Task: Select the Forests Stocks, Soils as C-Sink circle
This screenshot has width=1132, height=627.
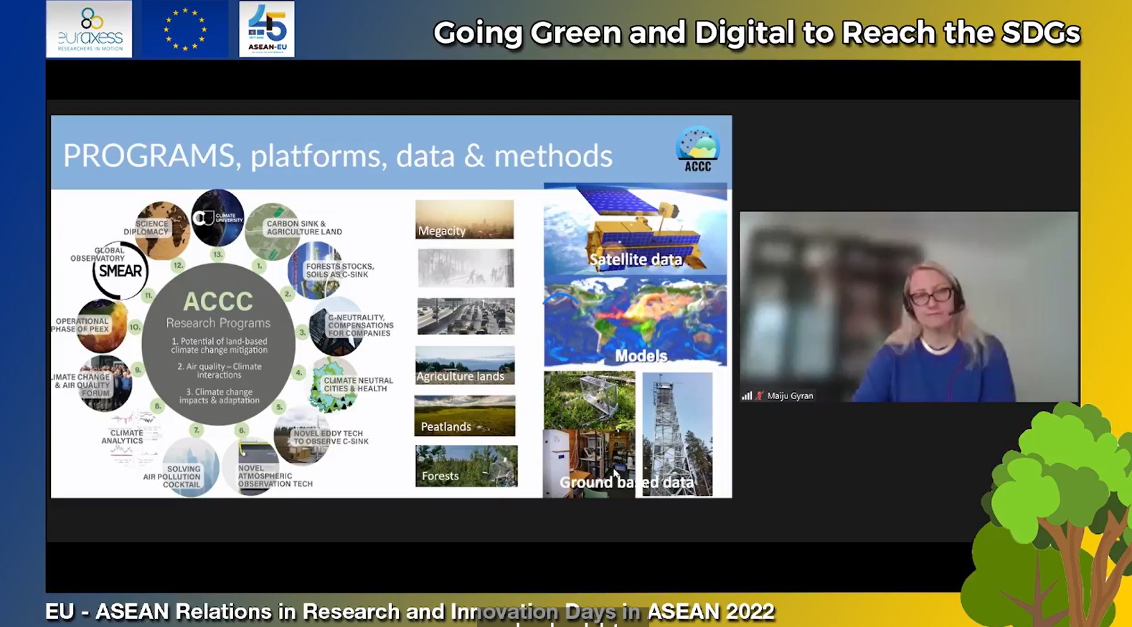Action: pyautogui.click(x=314, y=270)
